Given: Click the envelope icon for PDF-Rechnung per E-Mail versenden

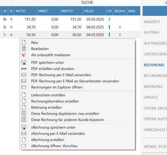Looking at the screenshot, I should (24, 75).
